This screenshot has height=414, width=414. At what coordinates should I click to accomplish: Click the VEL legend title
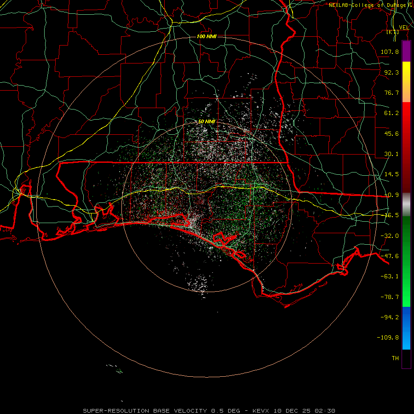[x=404, y=27]
